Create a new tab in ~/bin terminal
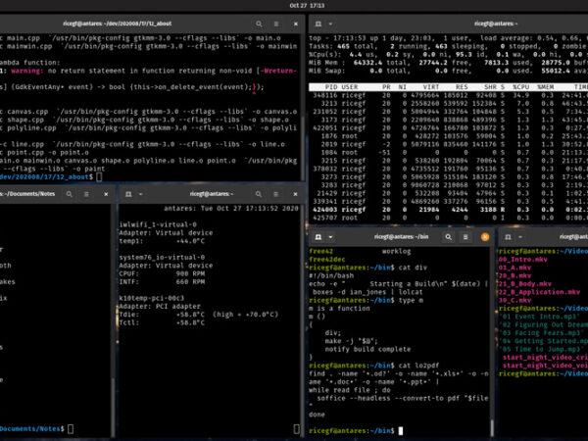This screenshot has width=588, height=441. (x=318, y=236)
